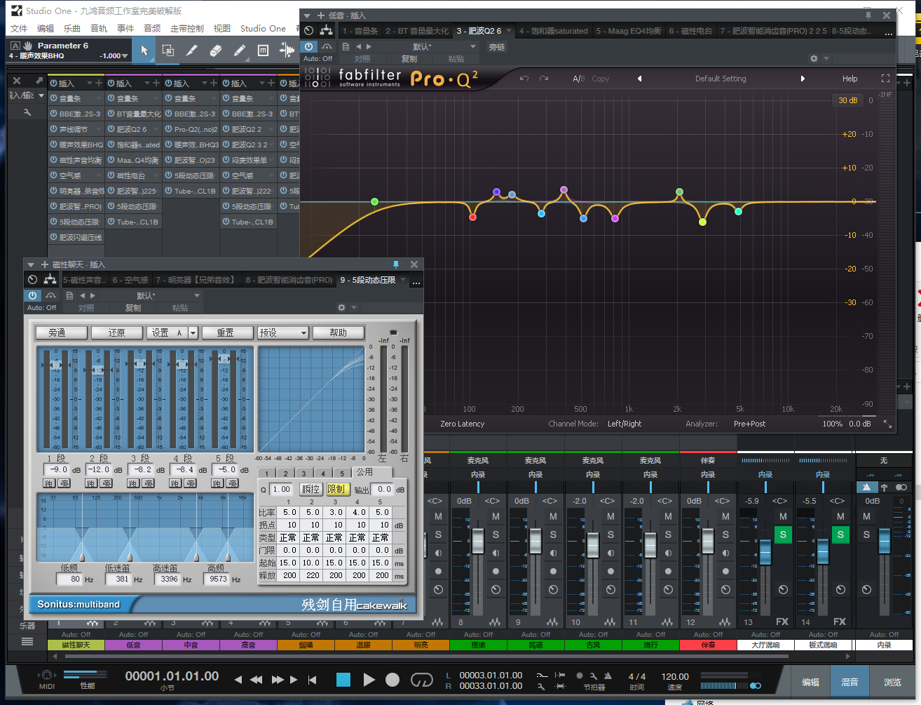
Task: Switch to the 4 - 饱和器saturated plugin tab
Action: click(x=553, y=31)
